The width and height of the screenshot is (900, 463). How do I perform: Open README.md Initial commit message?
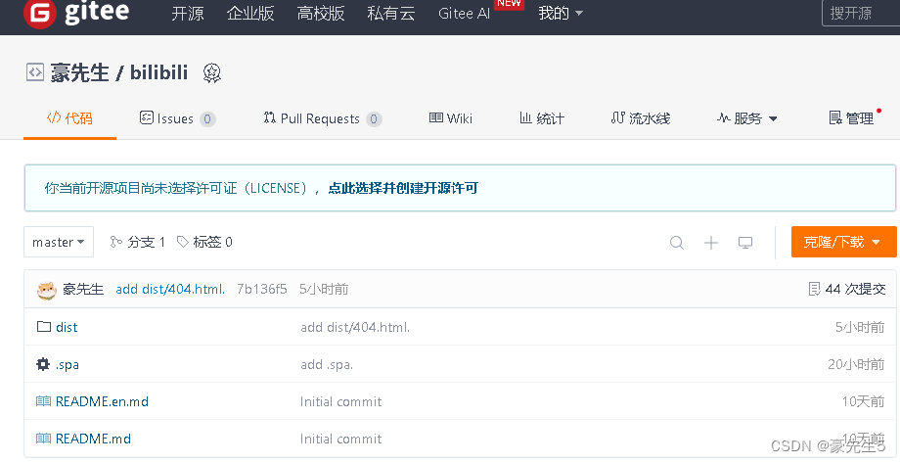341,439
